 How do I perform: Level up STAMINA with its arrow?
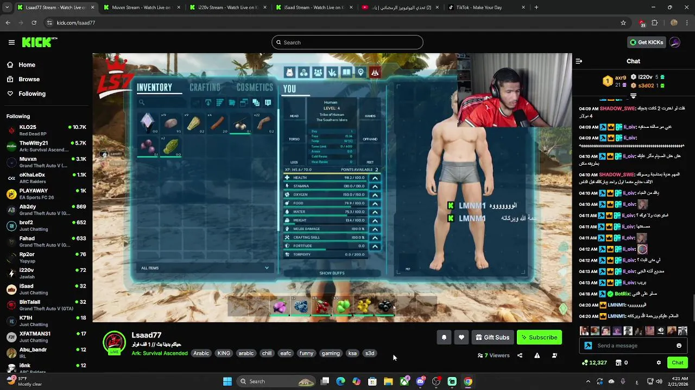[375, 186]
